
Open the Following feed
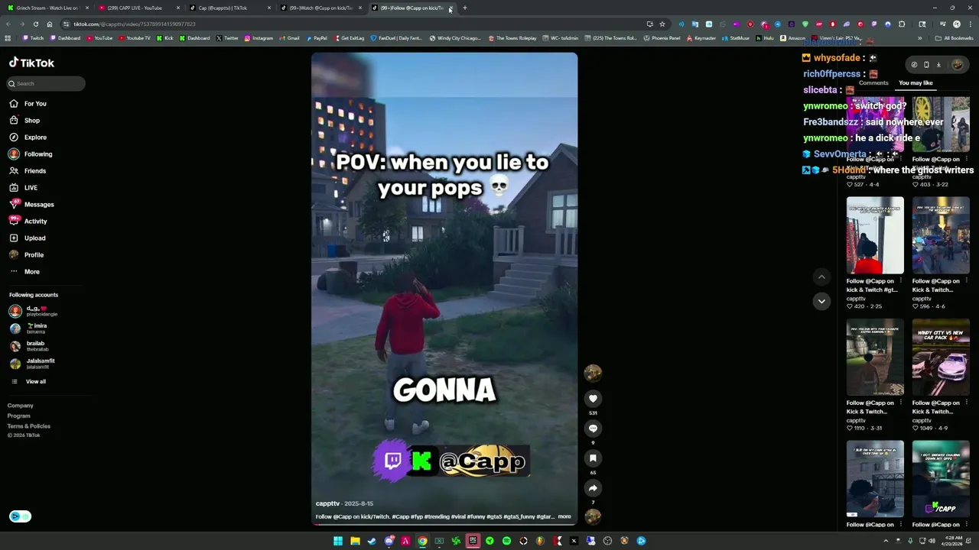tap(31, 154)
